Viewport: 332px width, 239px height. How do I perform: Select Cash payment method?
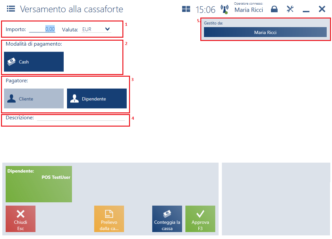click(x=34, y=62)
